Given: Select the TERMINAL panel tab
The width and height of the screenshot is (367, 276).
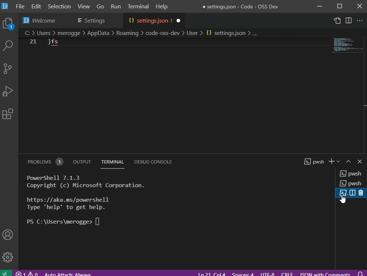Looking at the screenshot, I should [x=113, y=162].
